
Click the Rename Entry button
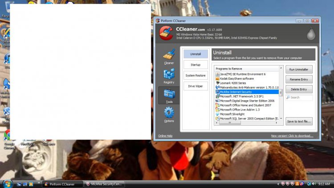click(299, 79)
